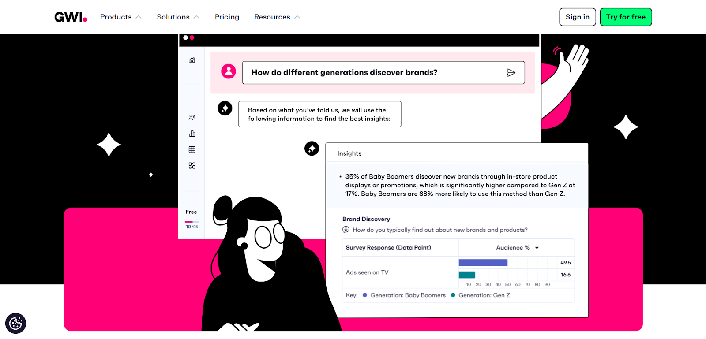Viewport: 706px width, 339px height.
Task: Expand the Products menu
Action: pos(120,17)
